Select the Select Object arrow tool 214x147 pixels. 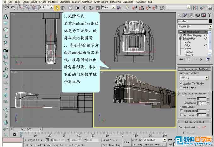click(x=57, y=7)
